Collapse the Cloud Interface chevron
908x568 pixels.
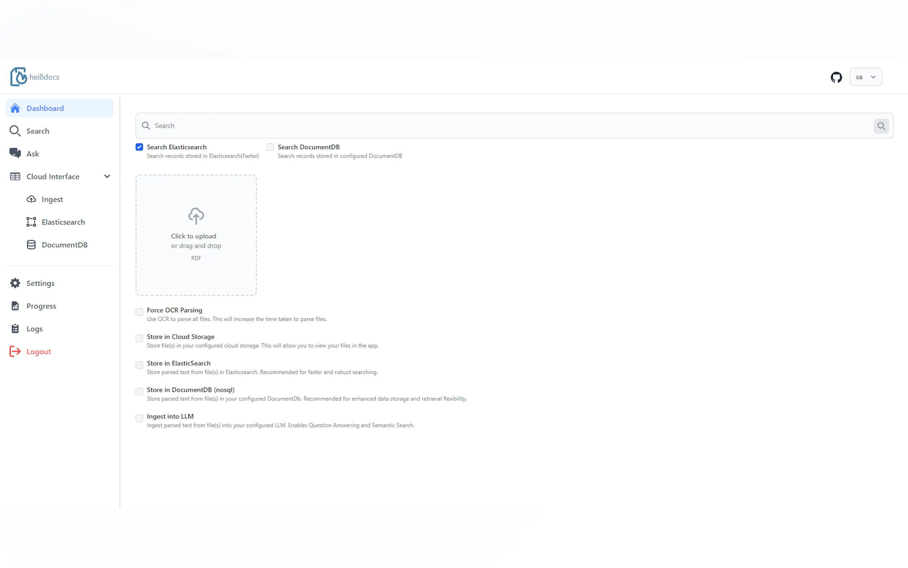pyautogui.click(x=107, y=177)
